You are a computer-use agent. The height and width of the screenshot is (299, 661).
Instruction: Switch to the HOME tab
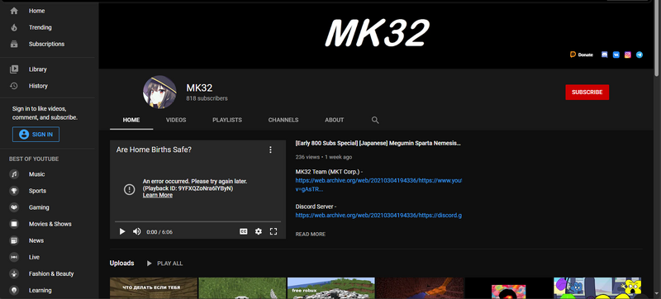pos(131,120)
